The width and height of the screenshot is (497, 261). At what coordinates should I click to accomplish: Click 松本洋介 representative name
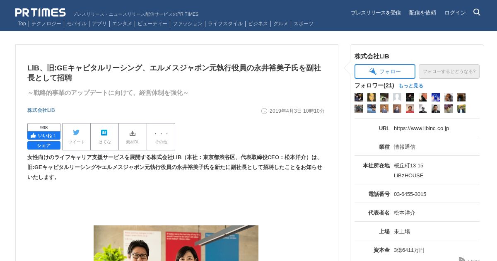(x=405, y=213)
